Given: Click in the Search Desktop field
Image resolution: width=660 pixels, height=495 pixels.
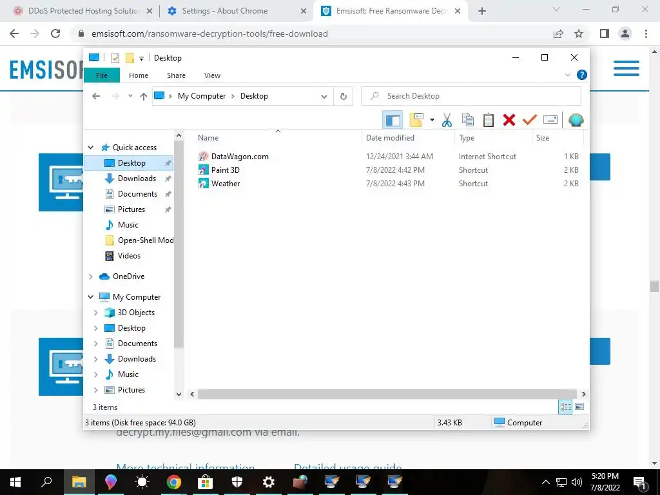Looking at the screenshot, I should point(471,96).
